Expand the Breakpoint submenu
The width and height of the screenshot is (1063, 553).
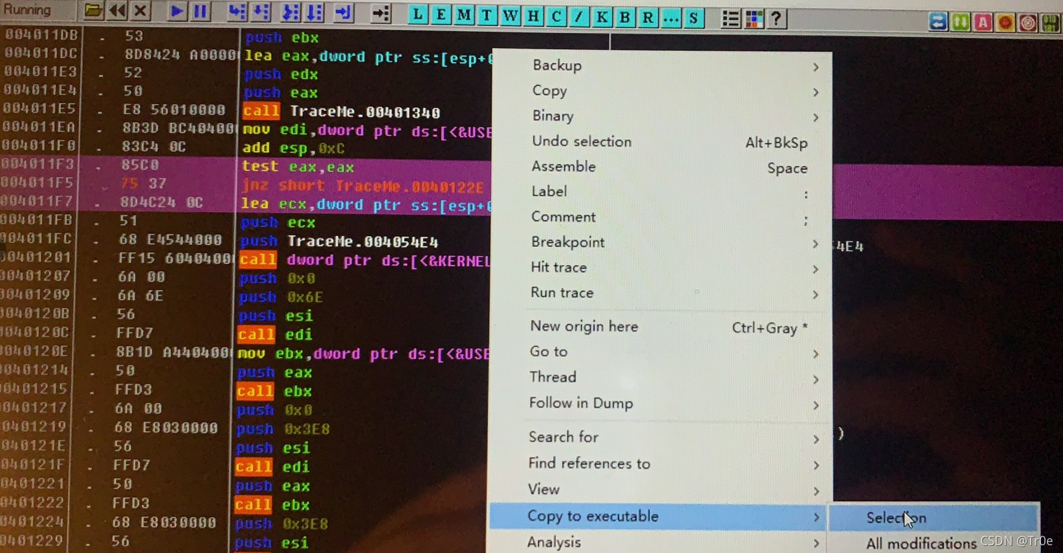pyautogui.click(x=662, y=243)
